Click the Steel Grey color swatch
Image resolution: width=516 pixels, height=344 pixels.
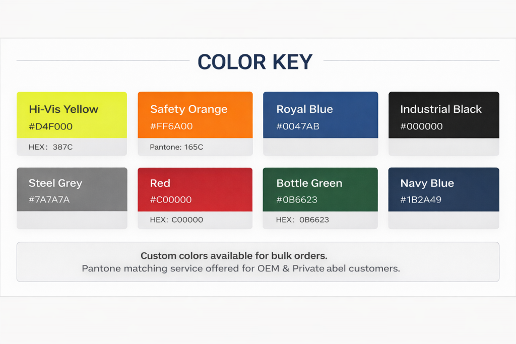click(x=72, y=189)
